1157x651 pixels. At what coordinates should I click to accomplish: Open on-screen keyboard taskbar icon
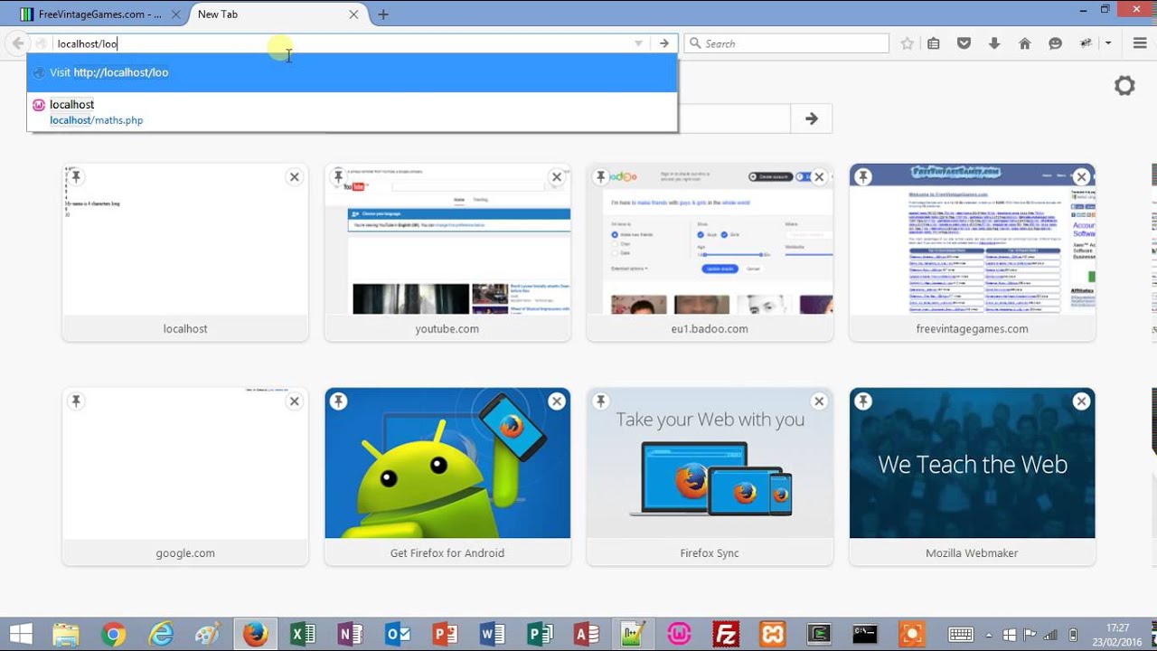pyautogui.click(x=961, y=635)
